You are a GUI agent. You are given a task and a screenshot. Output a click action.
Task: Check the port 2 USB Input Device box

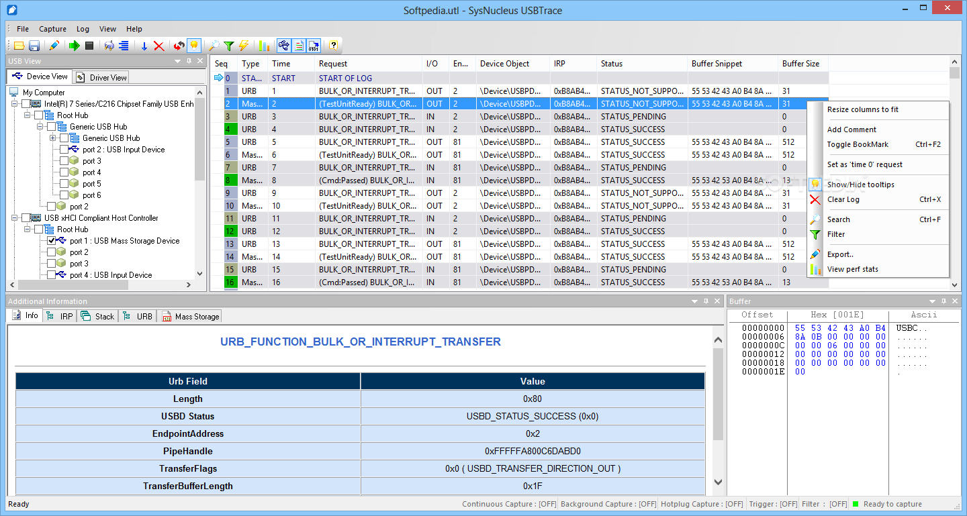point(64,150)
